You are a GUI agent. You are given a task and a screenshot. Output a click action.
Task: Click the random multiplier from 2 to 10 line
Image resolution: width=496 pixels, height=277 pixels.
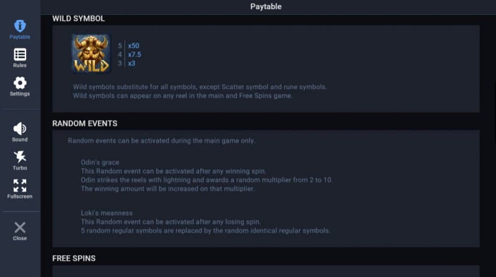coord(207,179)
